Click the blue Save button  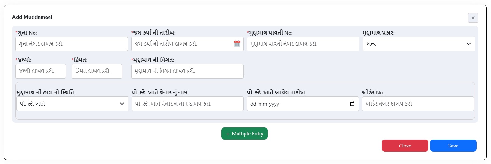(x=453, y=146)
